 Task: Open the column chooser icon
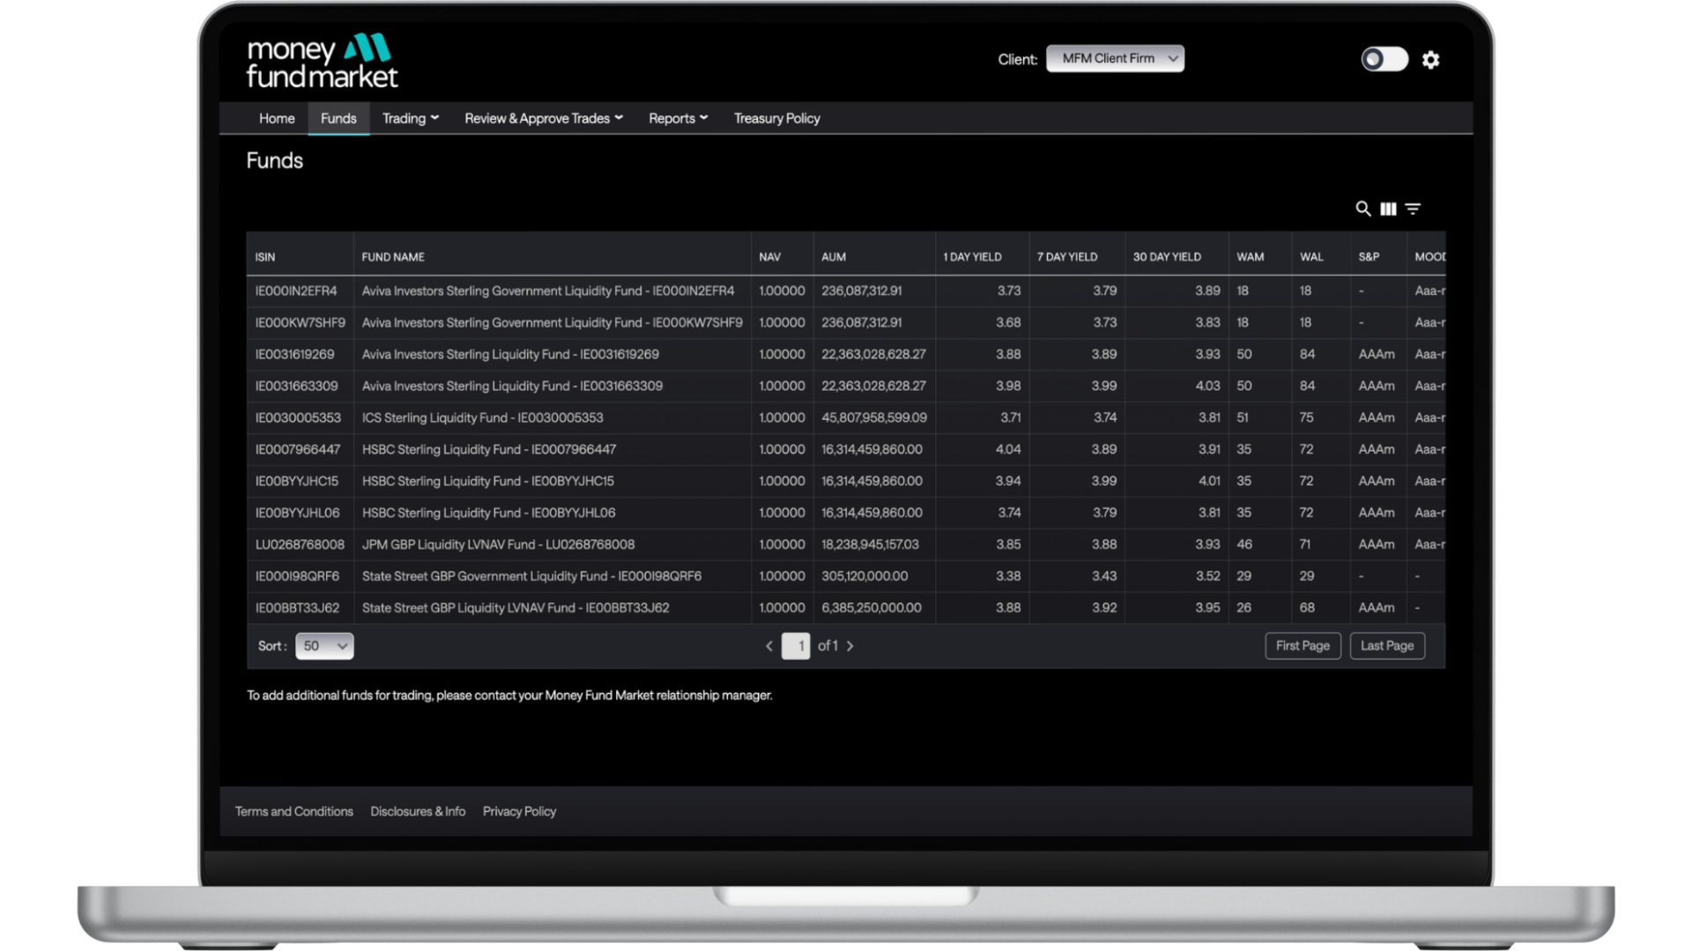[1388, 209]
